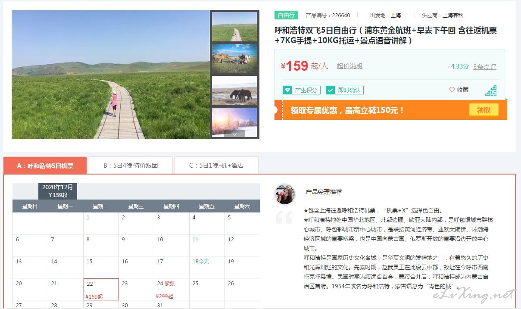Screen dimensions: 521x309
Task: Click the checkmark icon for 即时确认
Action: pos(330,90)
